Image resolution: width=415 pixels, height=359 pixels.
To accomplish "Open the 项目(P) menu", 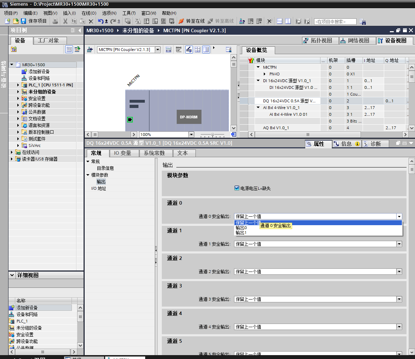I will 11,13.
